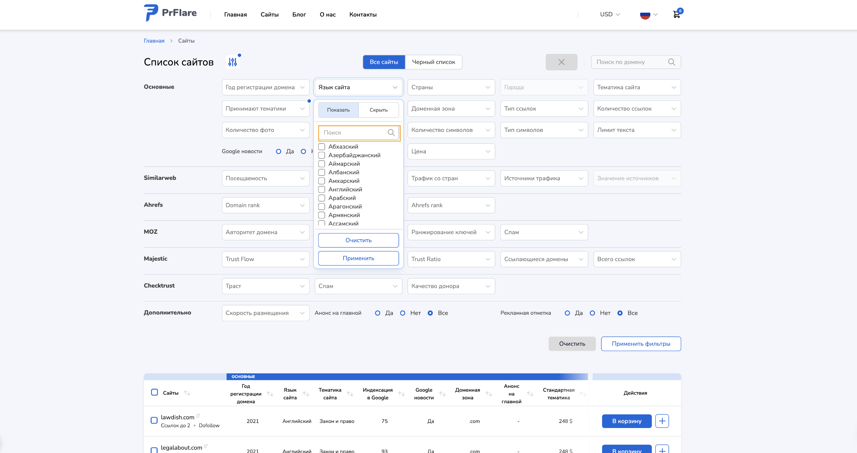
Task: Toggle select-all checkbox in Сайты header
Action: tap(154, 392)
